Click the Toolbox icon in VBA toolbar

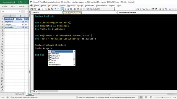84,9
